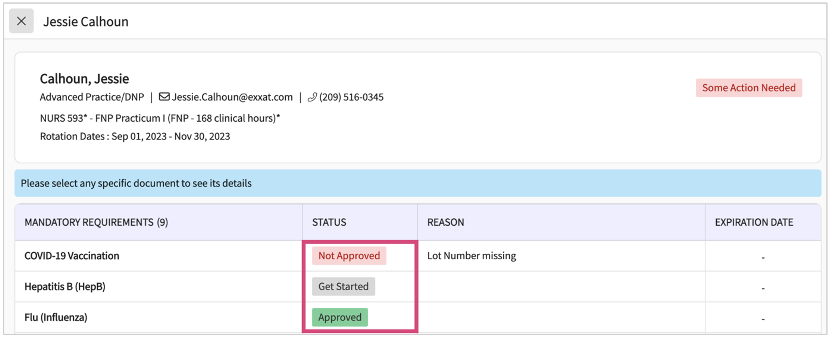Open the Hepatitis B (HepB) requirement
This screenshot has height=338, width=830.
(x=65, y=286)
